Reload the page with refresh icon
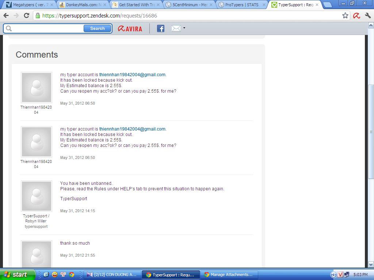The height and width of the screenshot is (280, 374). 26,16
